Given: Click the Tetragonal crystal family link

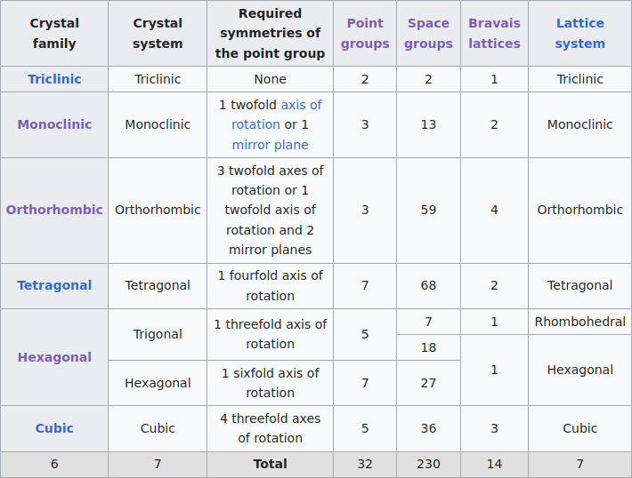Looking at the screenshot, I should (x=54, y=285).
